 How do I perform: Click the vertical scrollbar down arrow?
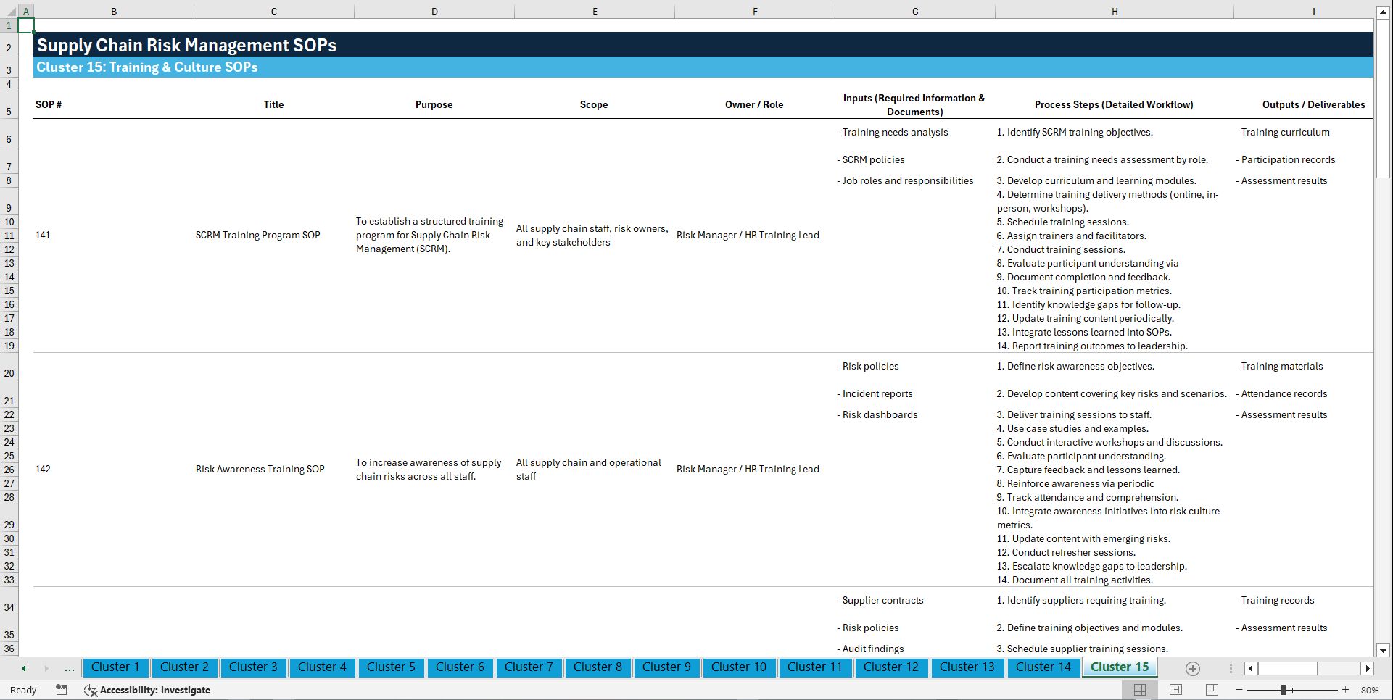point(1384,651)
